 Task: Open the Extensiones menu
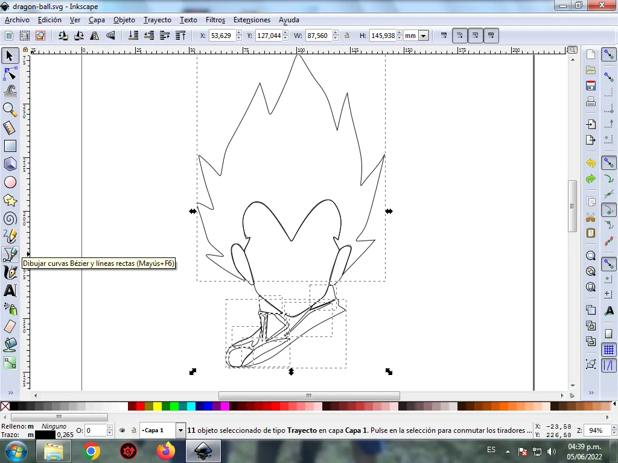pos(252,20)
